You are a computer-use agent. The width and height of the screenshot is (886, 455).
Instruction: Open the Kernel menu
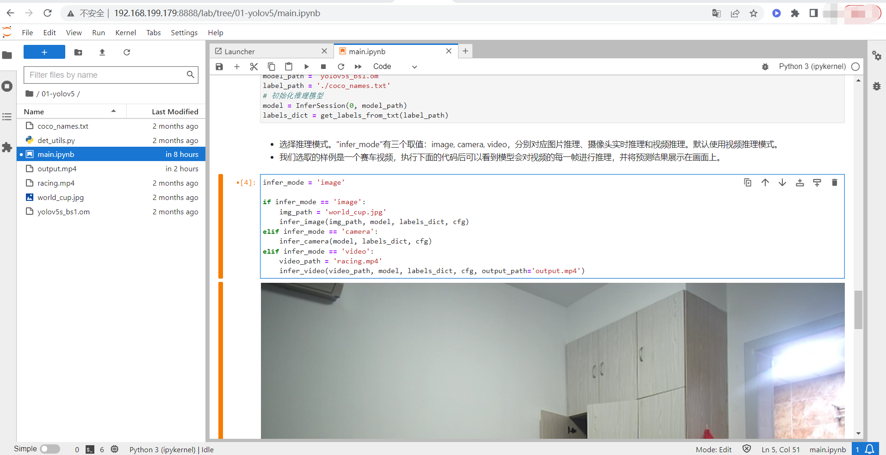coord(126,32)
